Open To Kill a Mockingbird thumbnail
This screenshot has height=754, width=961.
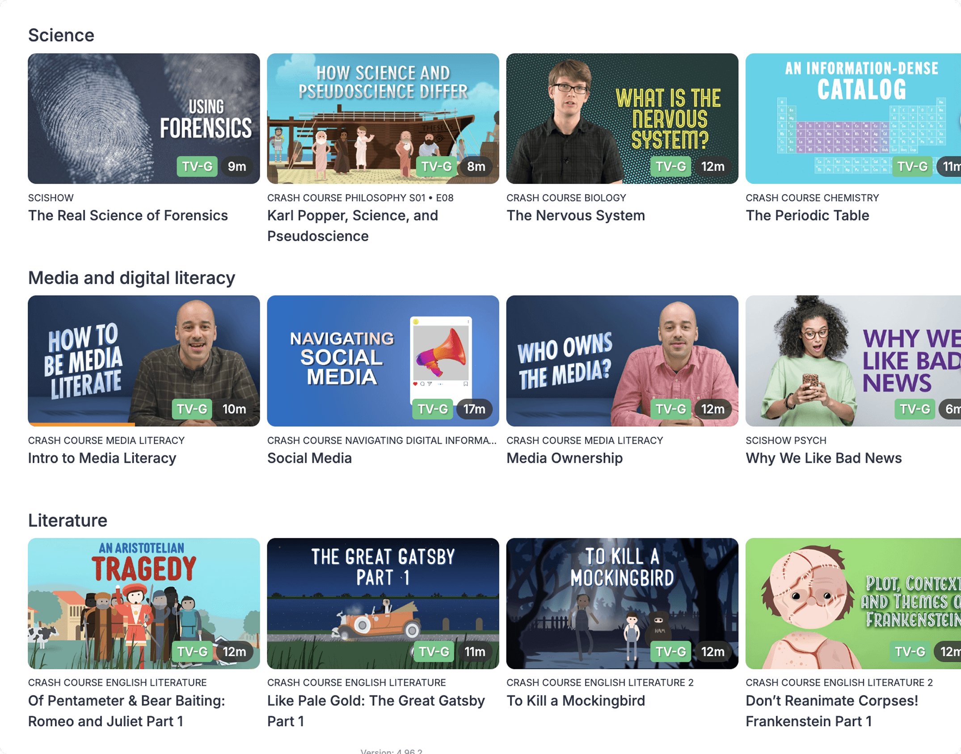pos(622,603)
